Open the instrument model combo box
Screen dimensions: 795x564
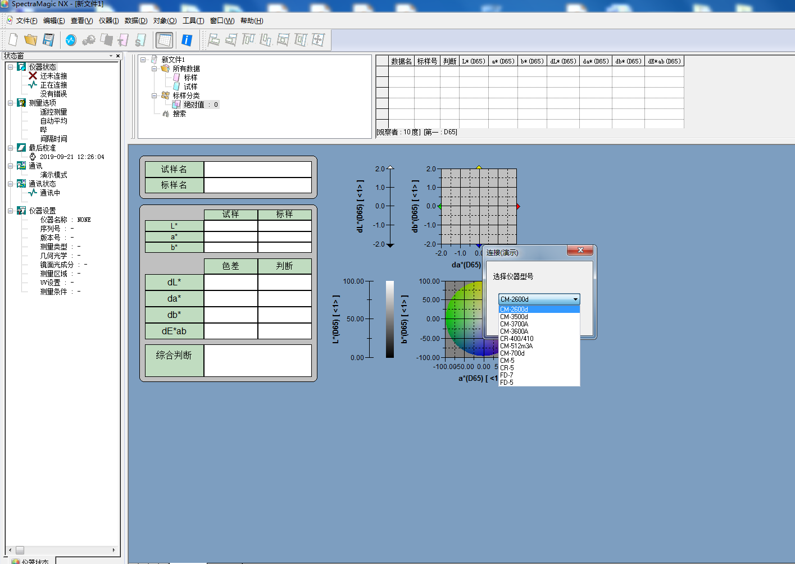click(539, 299)
